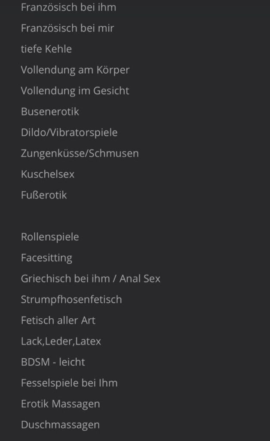Select the 'Strumpfhosenfetisch' text item
Screen dimensions: 270x441
[x=71, y=299]
